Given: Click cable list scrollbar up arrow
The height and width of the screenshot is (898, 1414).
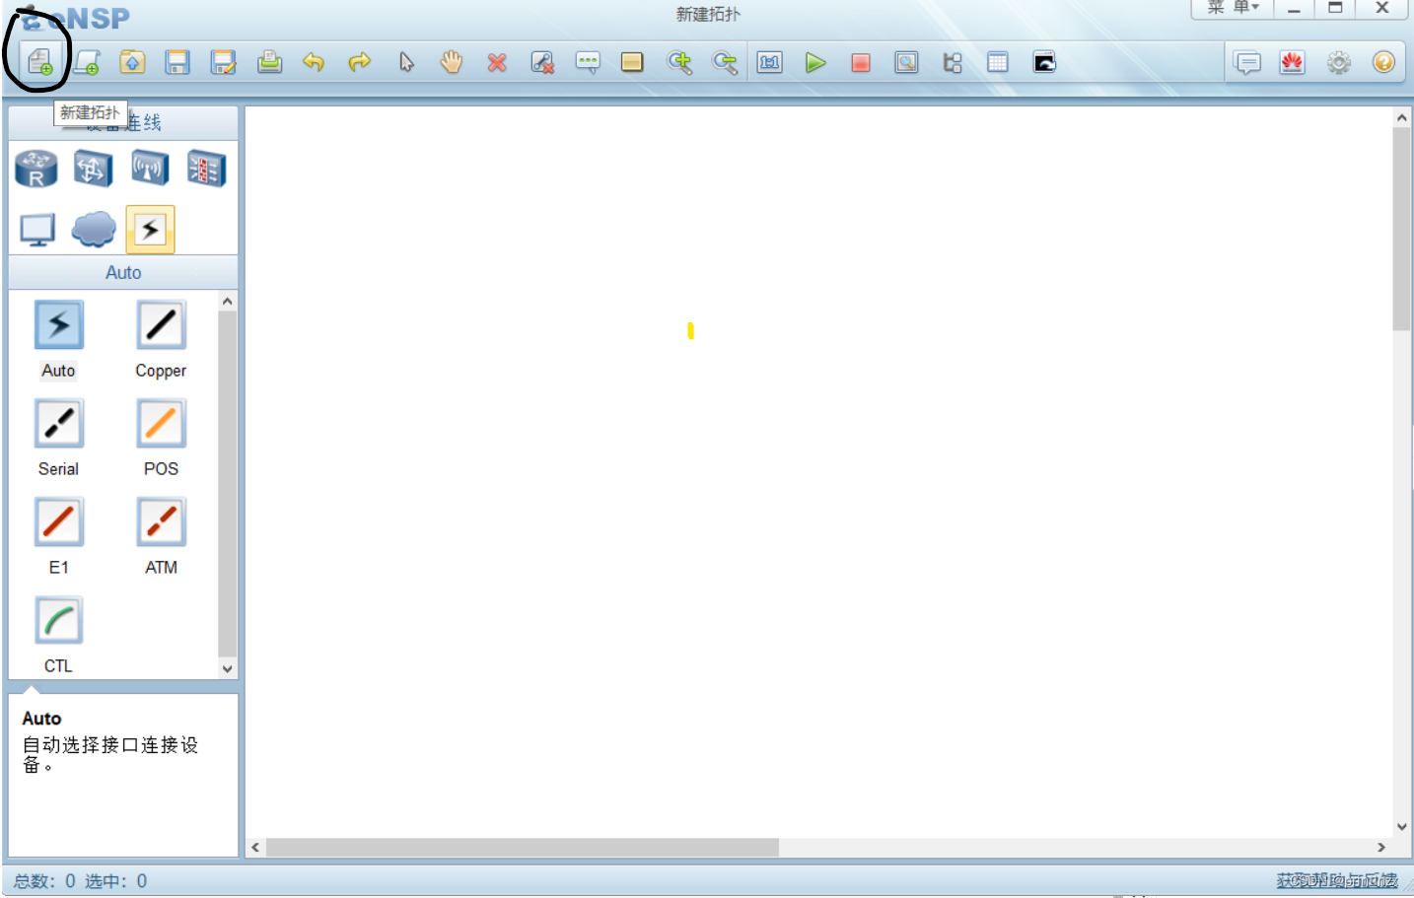Looking at the screenshot, I should (x=228, y=302).
